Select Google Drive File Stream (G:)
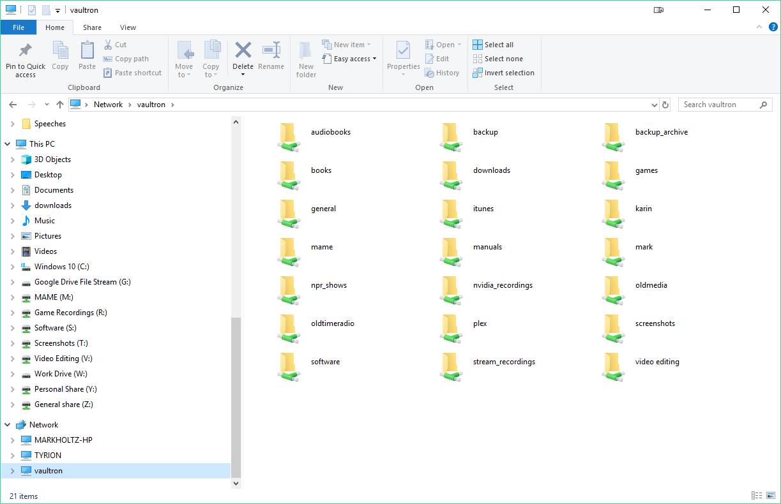This screenshot has height=504, width=781. (x=82, y=282)
